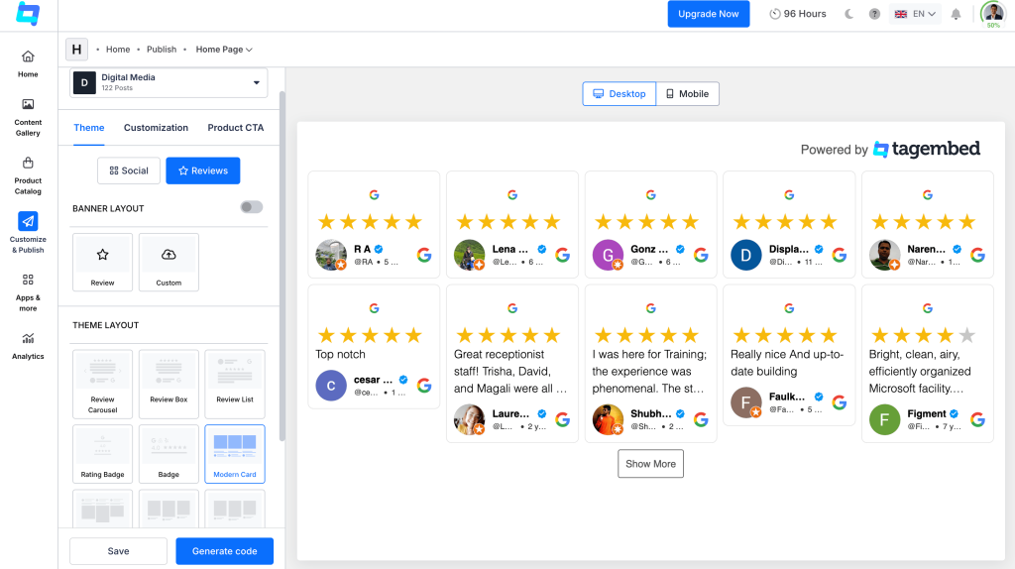Click the Save button

tap(118, 551)
